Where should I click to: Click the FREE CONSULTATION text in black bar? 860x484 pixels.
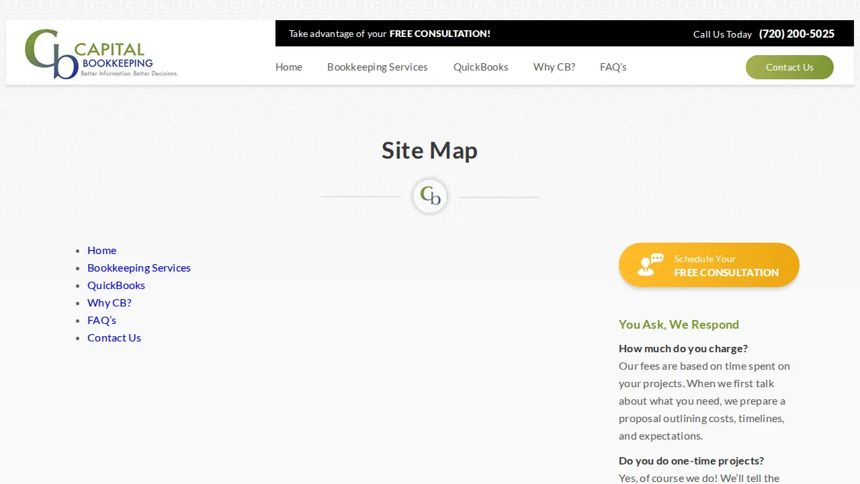440,34
